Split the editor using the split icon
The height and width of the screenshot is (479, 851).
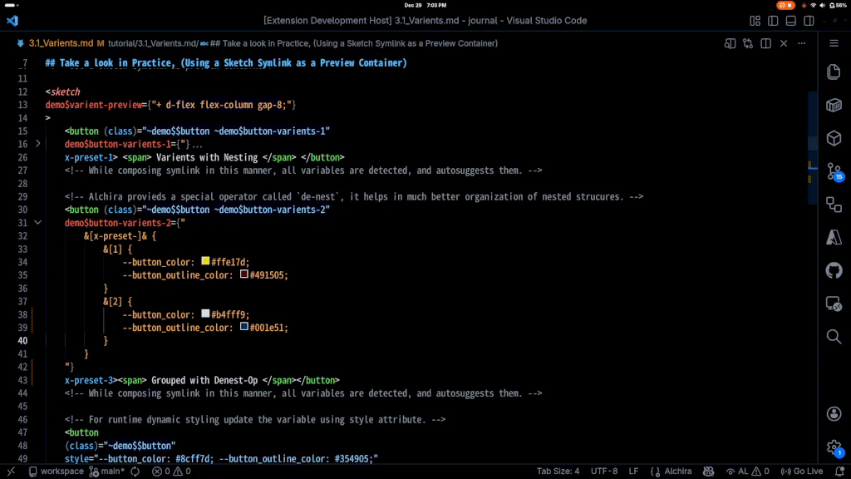pyautogui.click(x=766, y=43)
